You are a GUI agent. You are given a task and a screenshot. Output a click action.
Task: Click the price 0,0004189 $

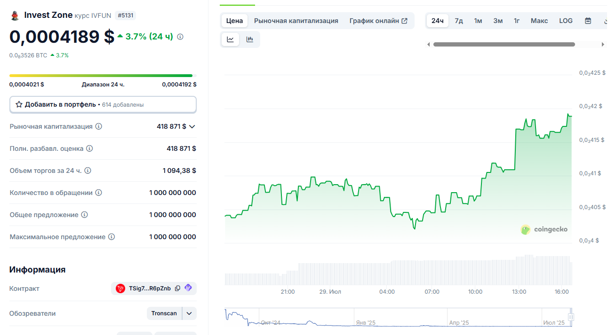point(62,37)
